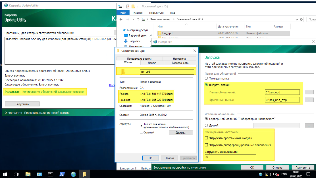Screen dimensions: 316x178
Task: Open Desktop in Explorer navigation pane
Action: [137, 35]
